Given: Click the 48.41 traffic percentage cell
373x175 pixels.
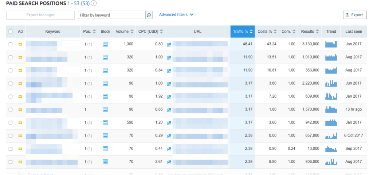Looking at the screenshot, I should 243,44.
